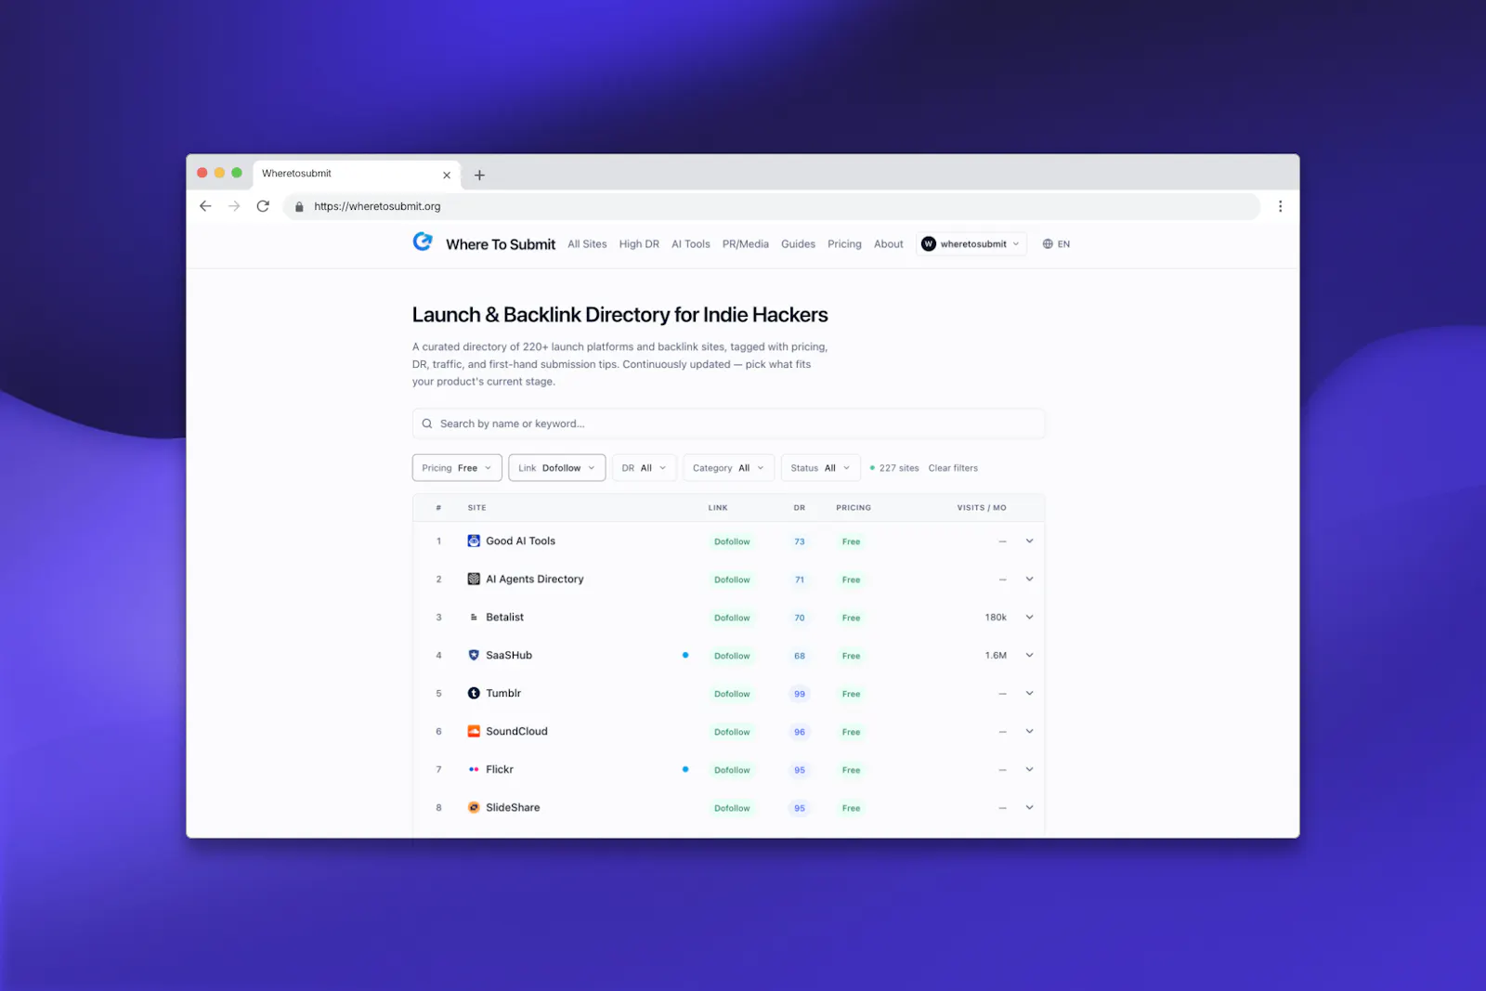Click the Betalist site icon
This screenshot has width=1486, height=991.
click(474, 617)
